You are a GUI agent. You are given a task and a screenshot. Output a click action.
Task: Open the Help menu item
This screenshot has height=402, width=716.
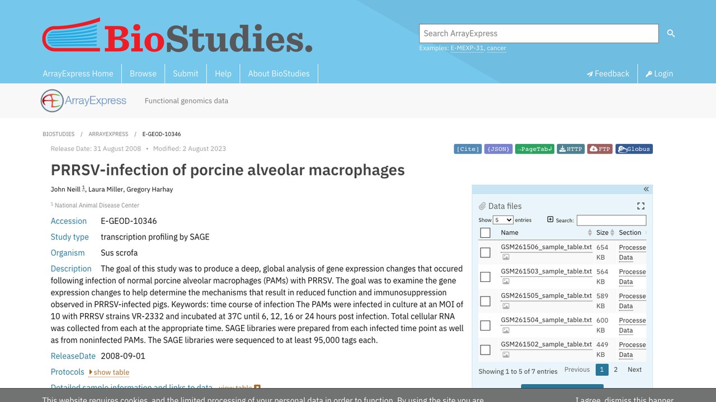(223, 74)
